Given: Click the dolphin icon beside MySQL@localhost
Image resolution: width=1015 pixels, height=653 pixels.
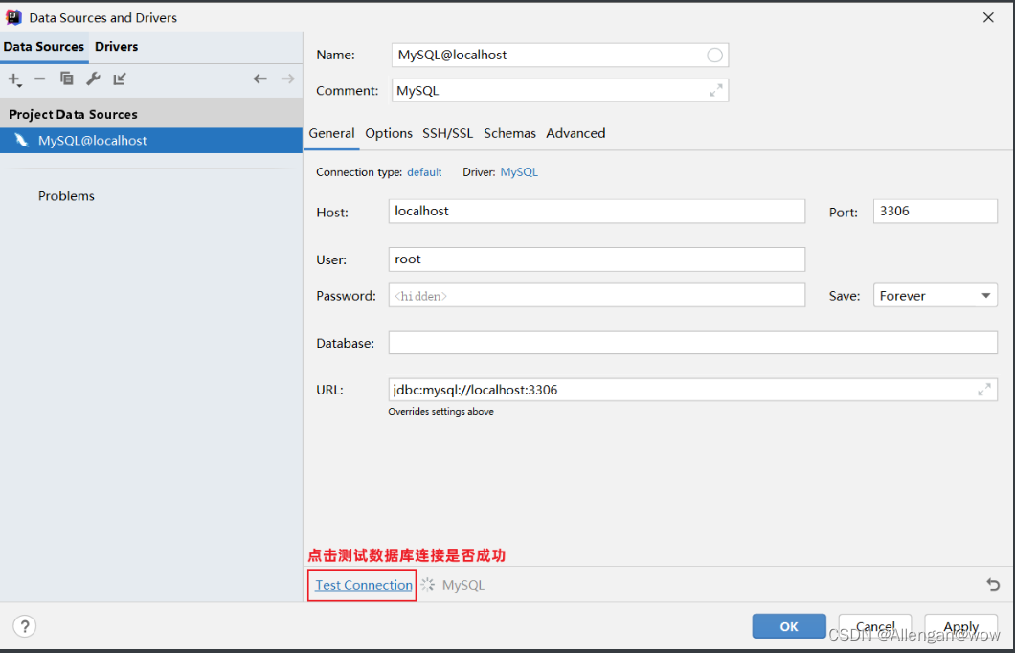Looking at the screenshot, I should coord(21,141).
